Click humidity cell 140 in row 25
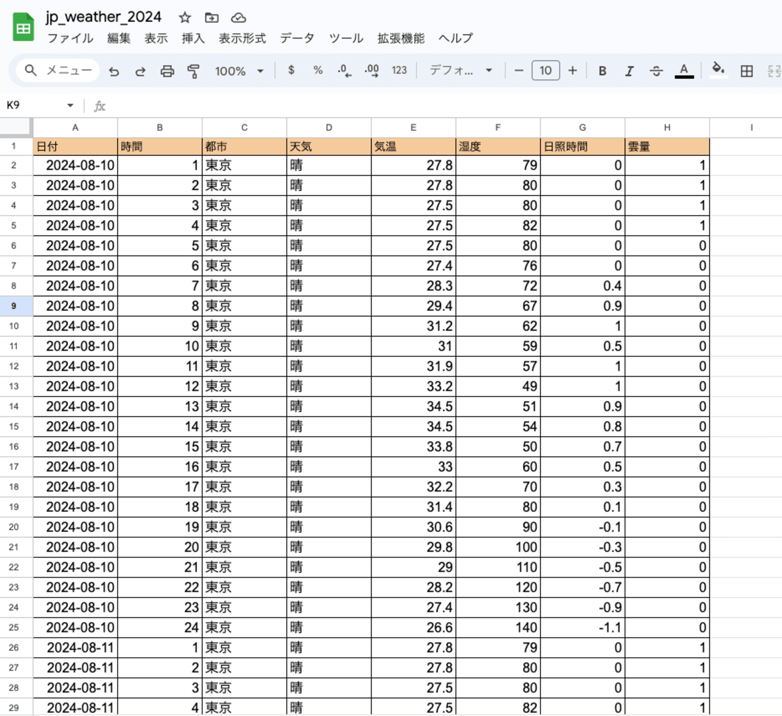The width and height of the screenshot is (782, 716). [498, 627]
